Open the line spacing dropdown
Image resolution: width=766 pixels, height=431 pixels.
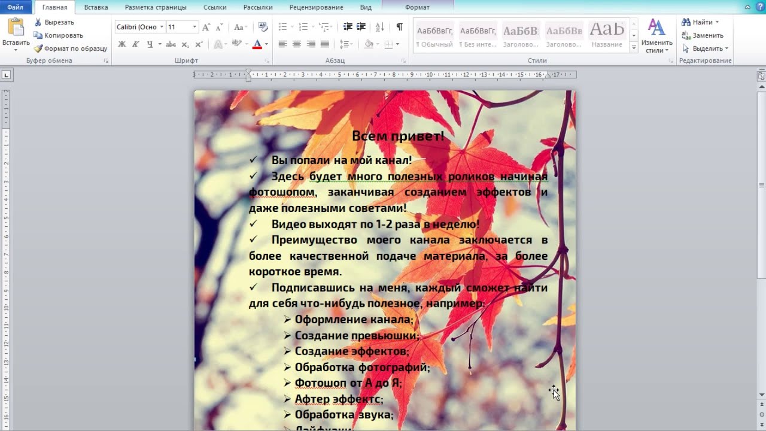pos(346,44)
